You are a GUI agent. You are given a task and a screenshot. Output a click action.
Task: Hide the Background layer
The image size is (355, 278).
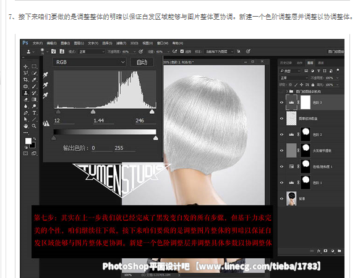coord(281,198)
